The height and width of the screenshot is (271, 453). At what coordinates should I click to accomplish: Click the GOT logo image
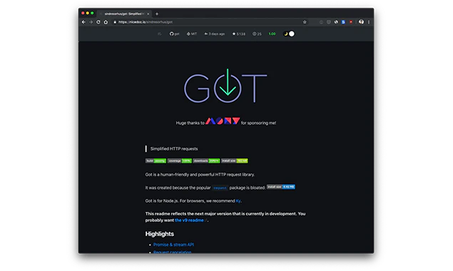(225, 86)
